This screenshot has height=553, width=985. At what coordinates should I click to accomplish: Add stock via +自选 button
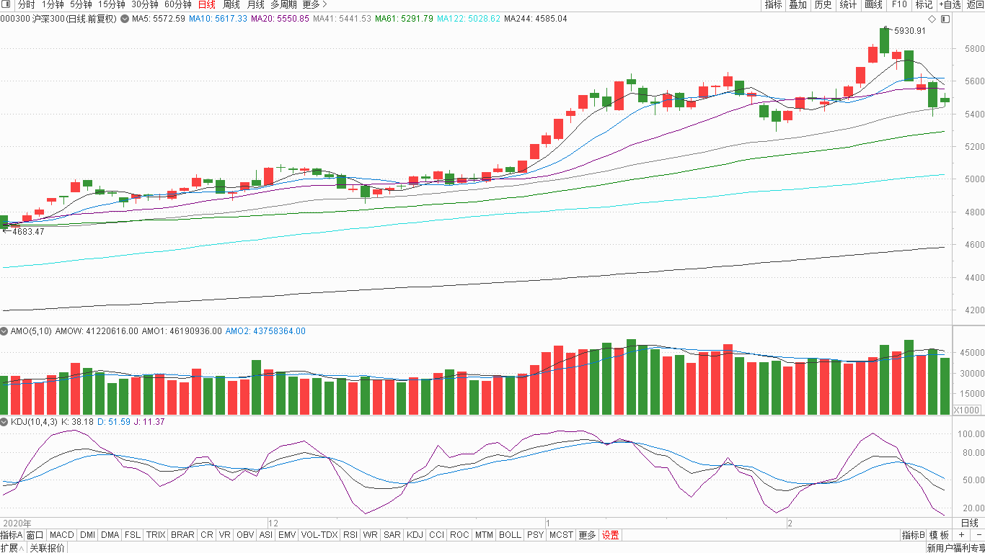pos(950,4)
